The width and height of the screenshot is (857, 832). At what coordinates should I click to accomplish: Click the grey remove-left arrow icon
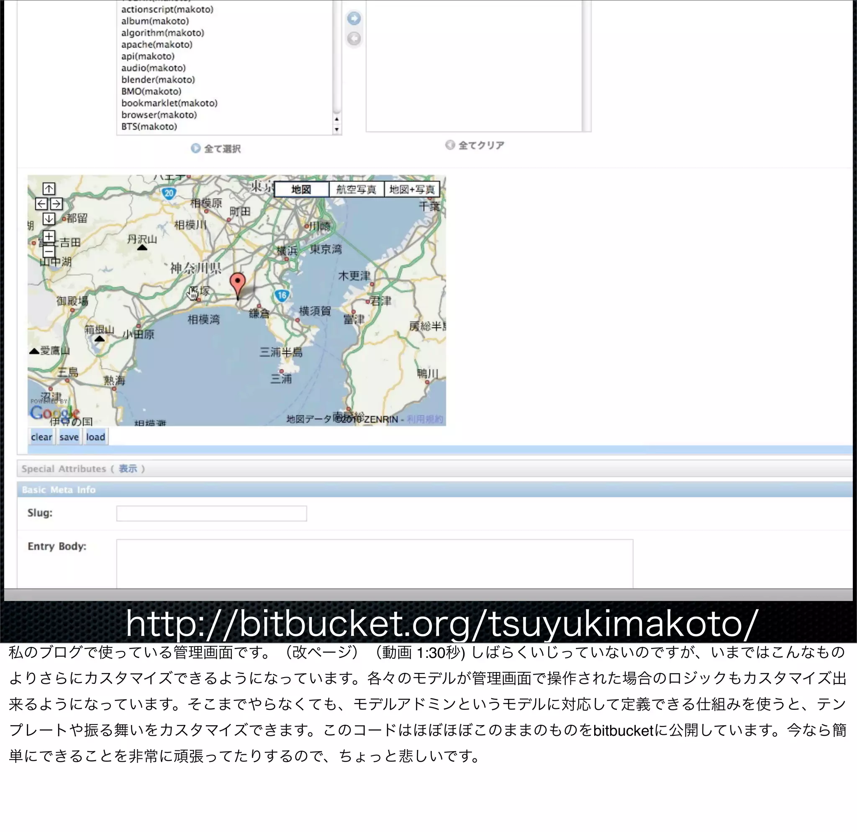[354, 39]
